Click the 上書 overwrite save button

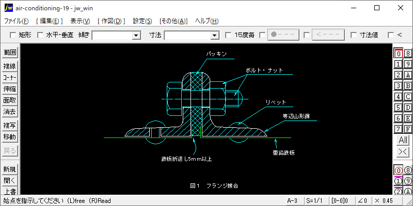[x=10, y=191]
